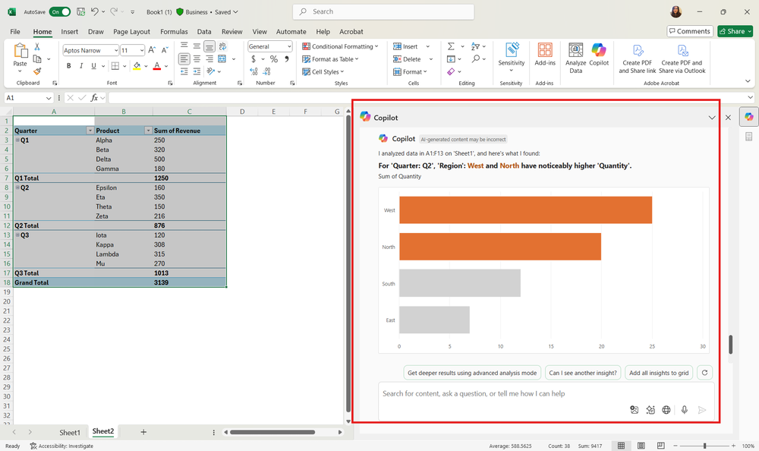Click the microphone icon in Copilot prompt
Image resolution: width=759 pixels, height=451 pixels.
pos(684,410)
